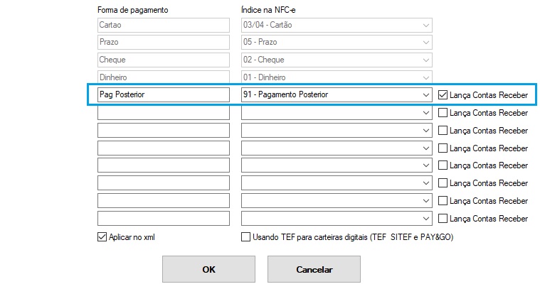Open first empty Índice na NFC-e dropdown
The image size is (540, 289).
tap(425, 112)
